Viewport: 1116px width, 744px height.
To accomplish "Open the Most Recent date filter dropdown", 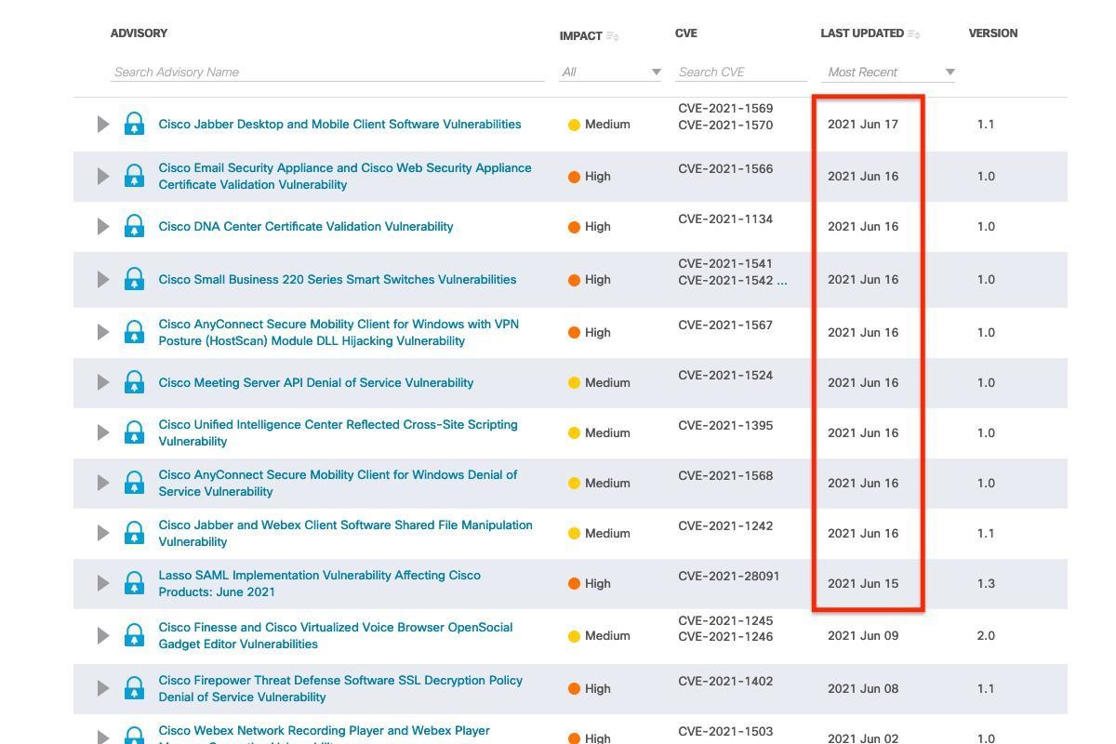I will tap(888, 72).
